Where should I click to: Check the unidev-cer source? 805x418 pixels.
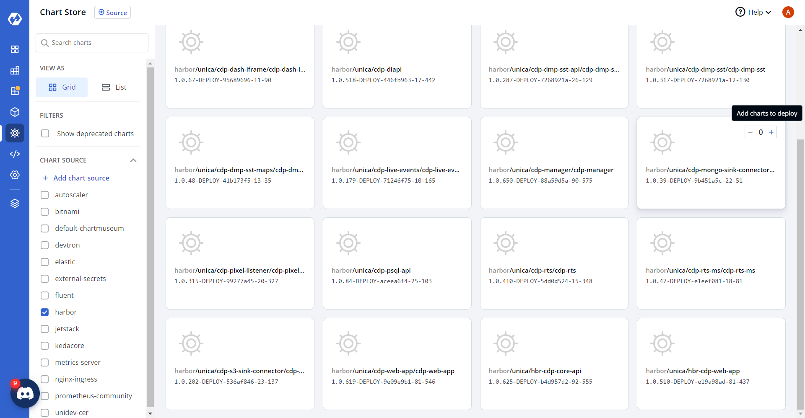coord(45,413)
